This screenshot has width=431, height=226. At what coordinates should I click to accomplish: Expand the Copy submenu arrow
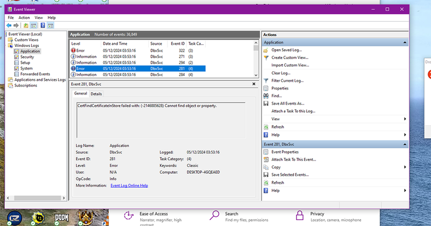pos(405,167)
